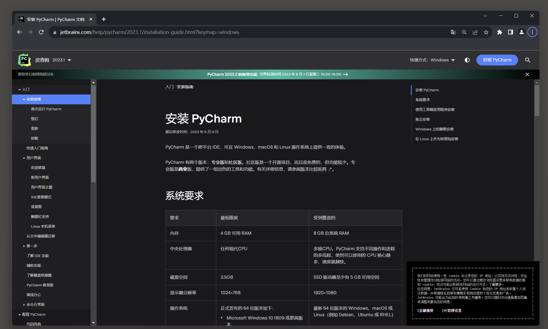Click the 获取 PyCharm button

tap(497, 60)
